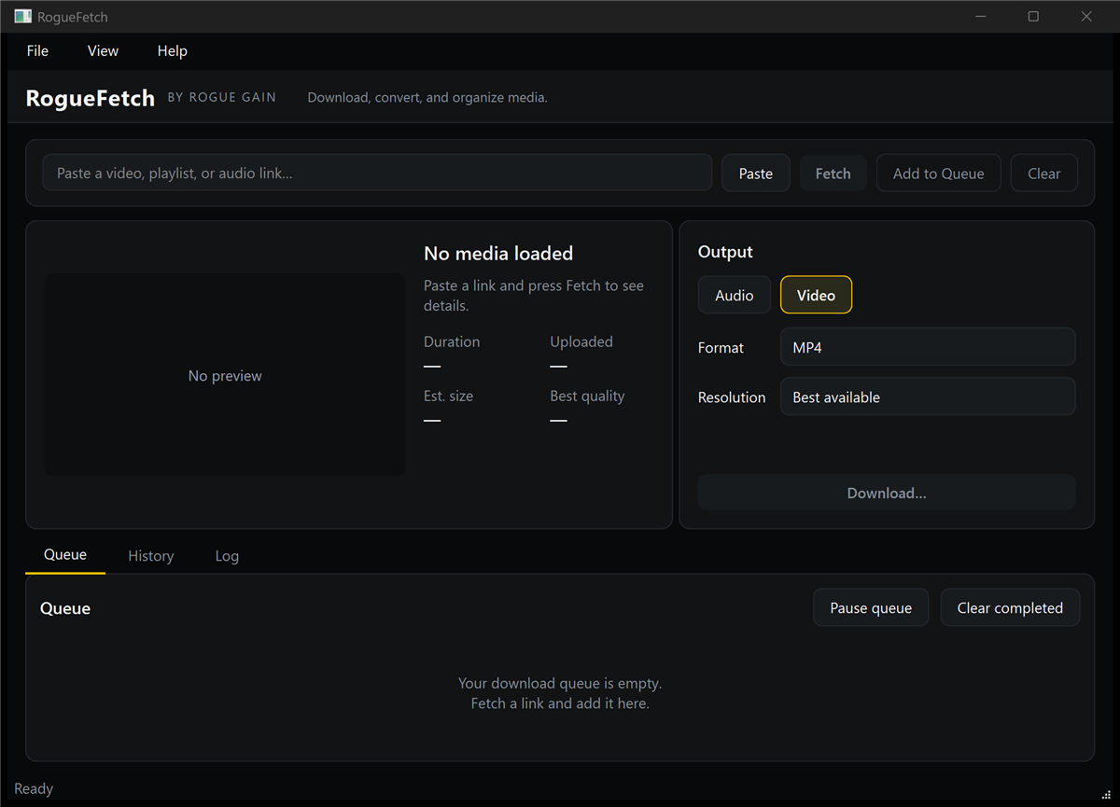Click the "Your download queue is empty." message

pos(560,683)
